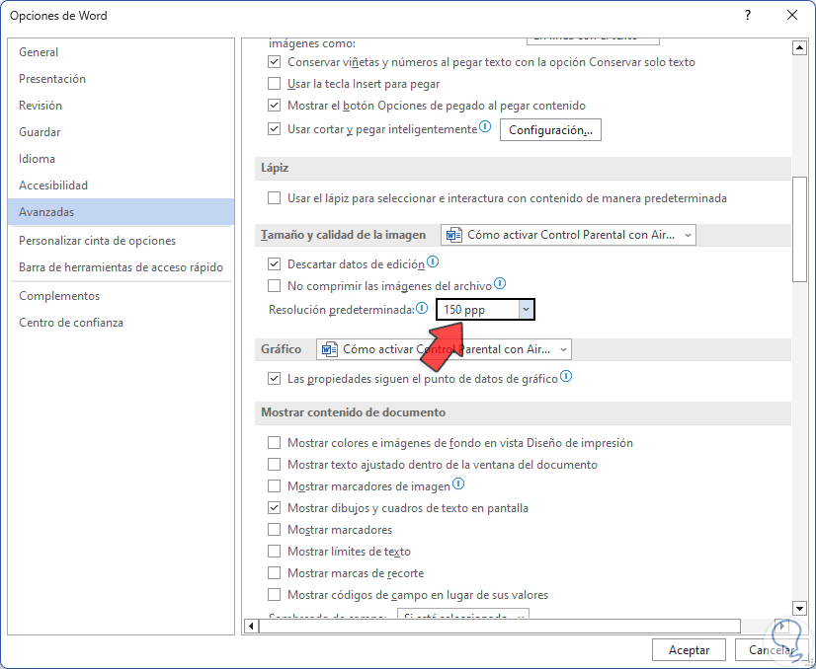Click the Aceptar button
The width and height of the screenshot is (816, 669).
coord(689,650)
